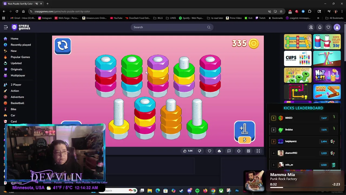Viewport: 346px width, 195px height.
Task: Open Basketball category in sidebar
Action: [17, 103]
